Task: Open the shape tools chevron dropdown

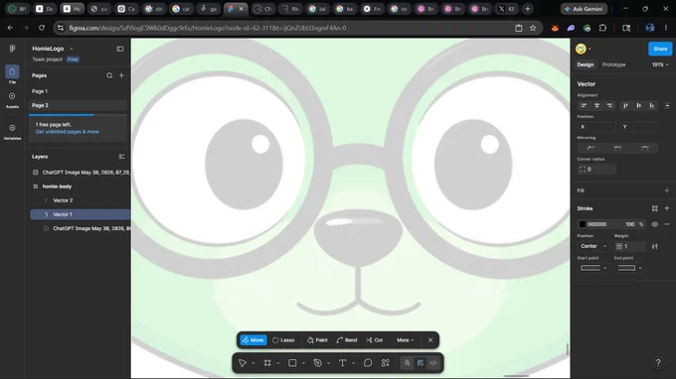Action: click(303, 363)
